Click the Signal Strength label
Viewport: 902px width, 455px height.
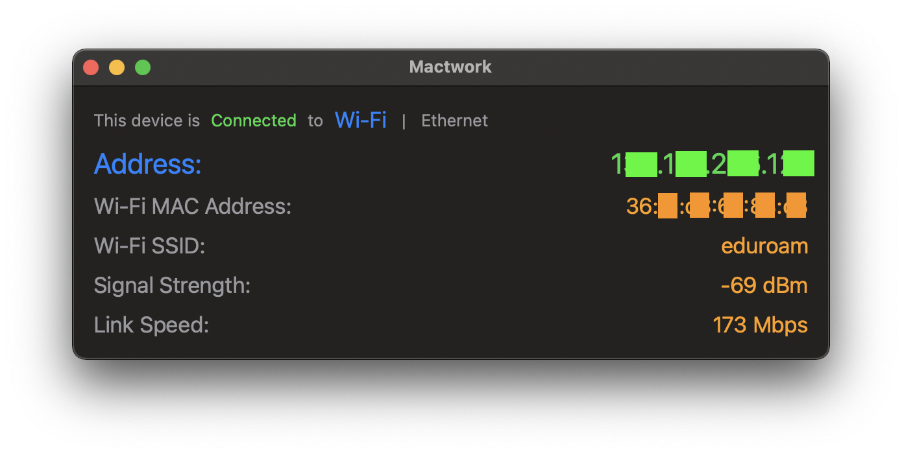(x=172, y=285)
